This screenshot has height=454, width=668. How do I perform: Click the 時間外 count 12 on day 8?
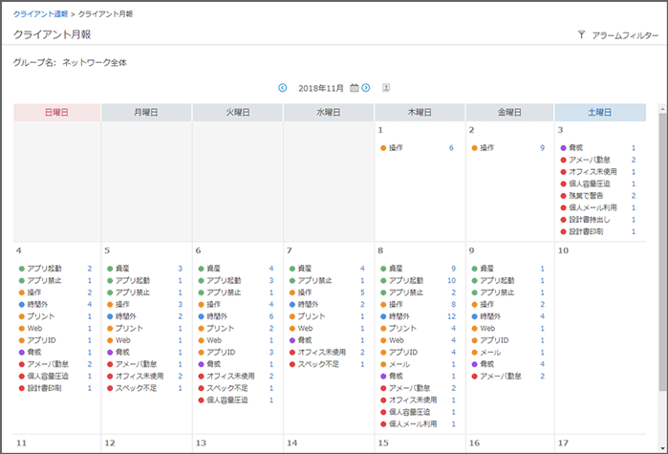(x=450, y=315)
